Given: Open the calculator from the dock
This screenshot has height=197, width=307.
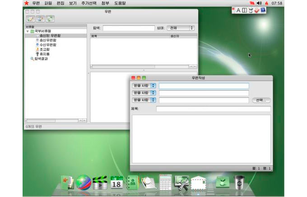Looking at the screenshot, I should [165, 182].
